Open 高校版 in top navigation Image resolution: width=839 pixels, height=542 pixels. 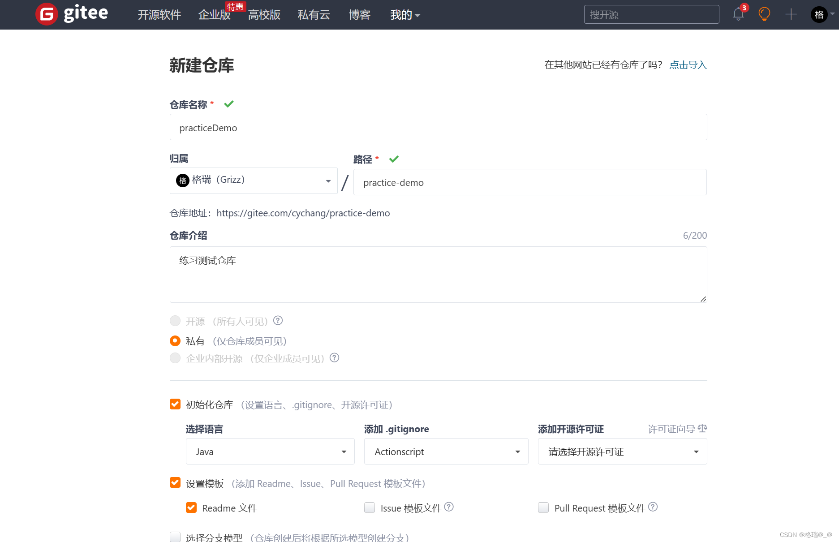(264, 15)
